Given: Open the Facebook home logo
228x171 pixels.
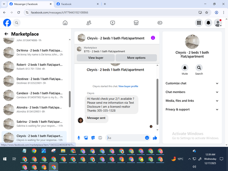Looking at the screenshot, I should click(x=7, y=23).
